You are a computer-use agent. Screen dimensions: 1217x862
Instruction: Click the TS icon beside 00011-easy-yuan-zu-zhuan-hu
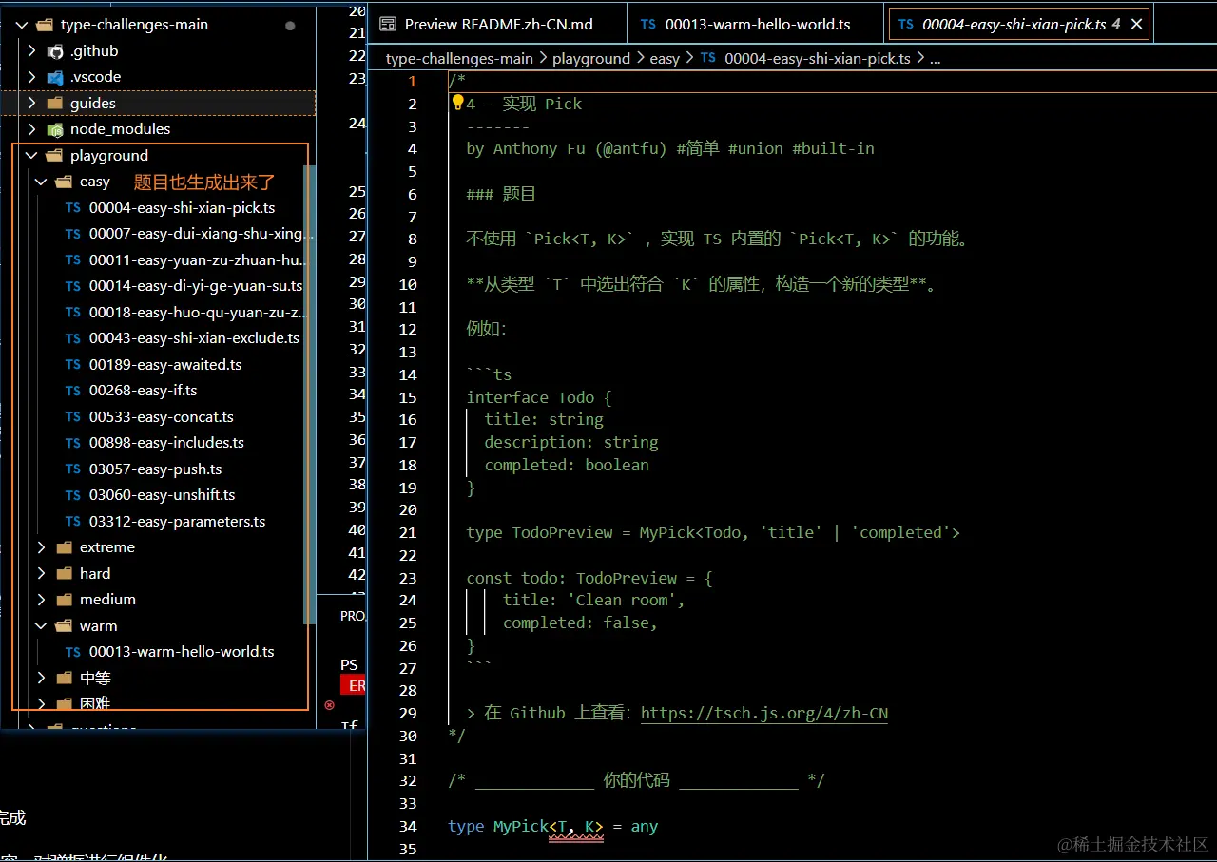[x=73, y=259]
